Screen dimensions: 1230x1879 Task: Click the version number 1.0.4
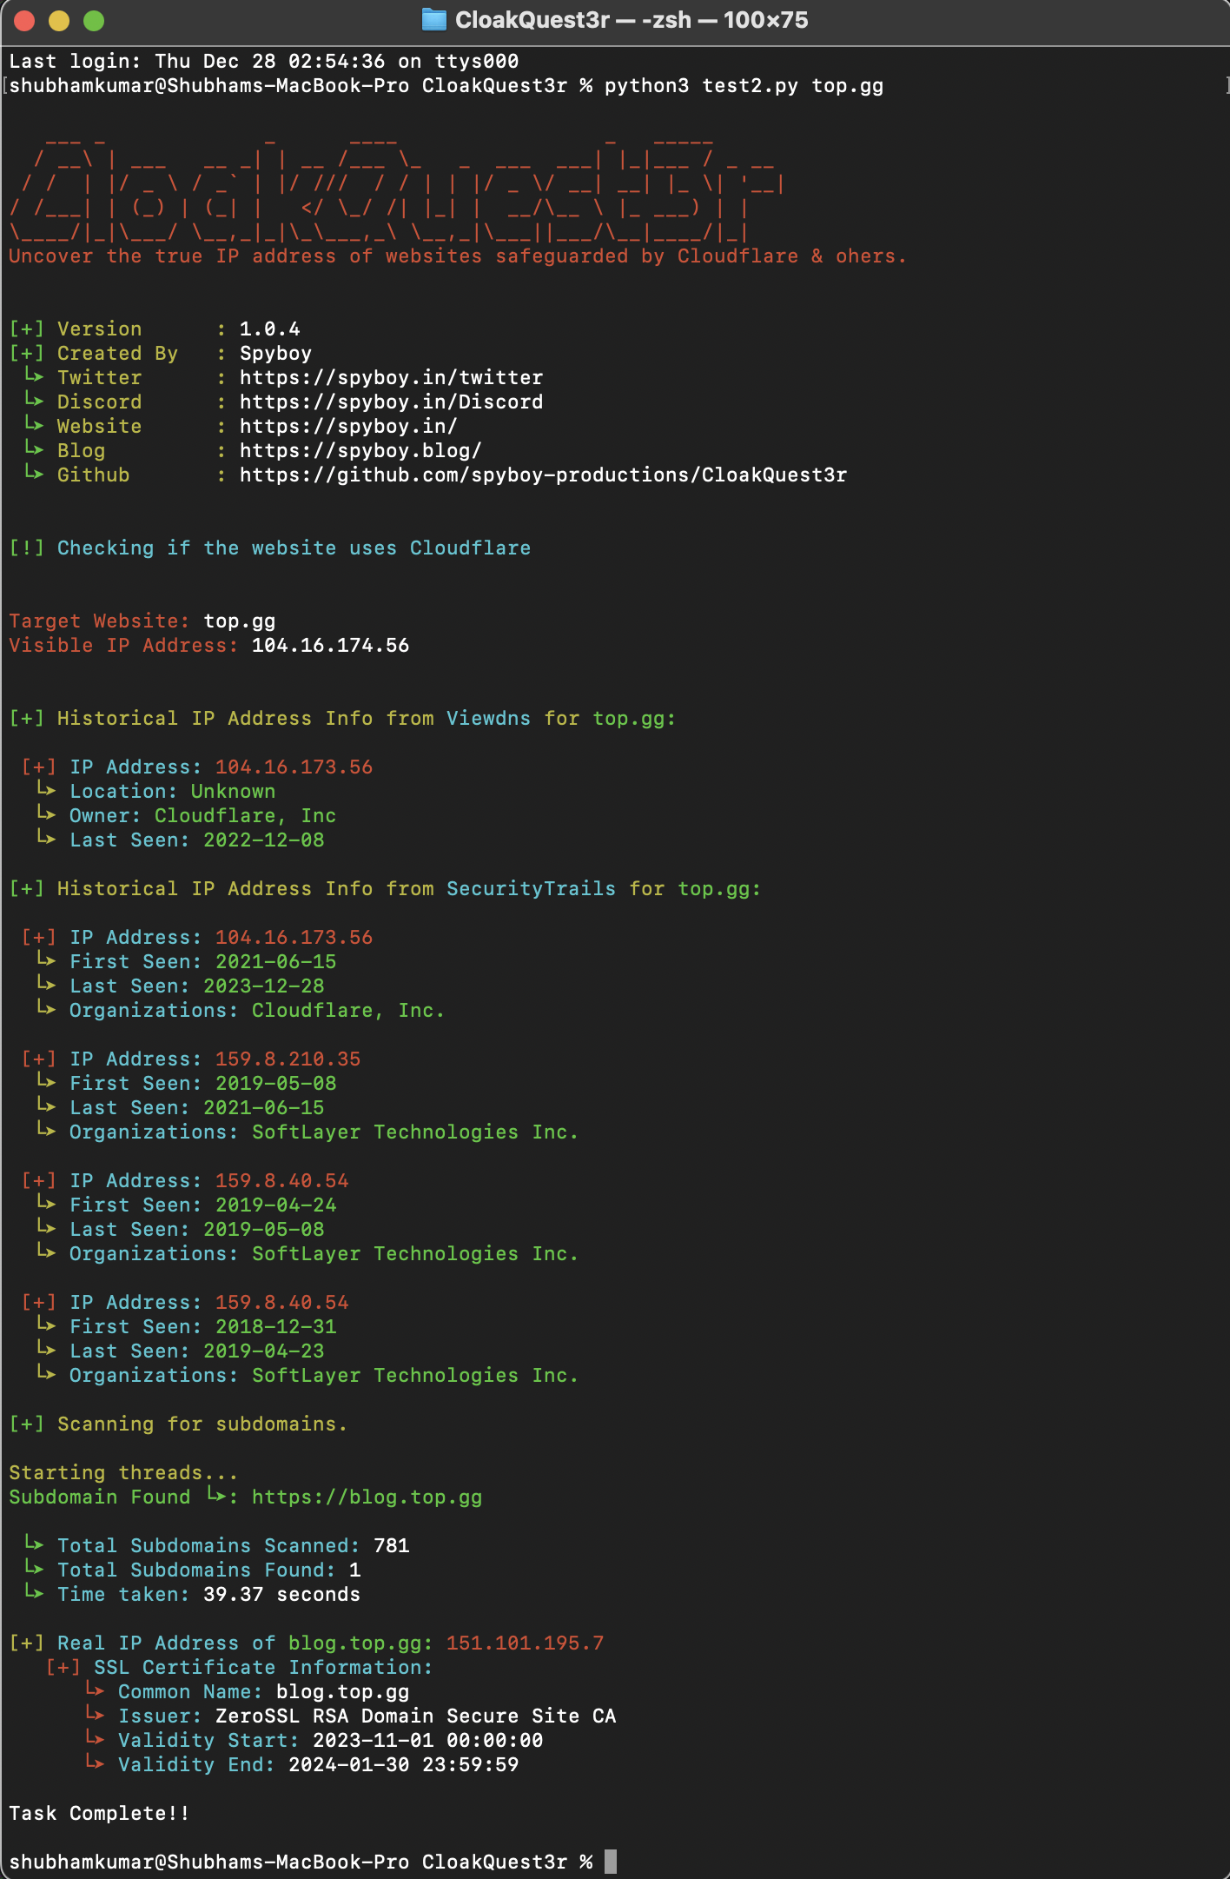pyautogui.click(x=269, y=329)
